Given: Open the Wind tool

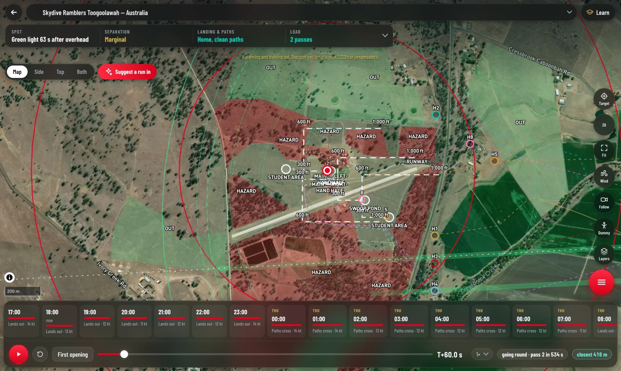Looking at the screenshot, I should [604, 176].
